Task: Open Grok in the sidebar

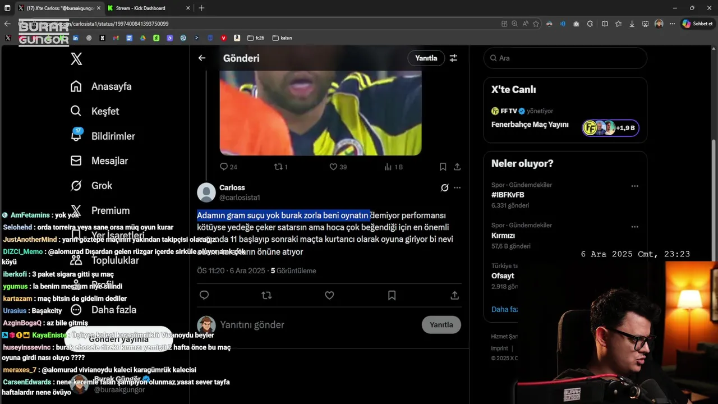Action: tap(91, 185)
